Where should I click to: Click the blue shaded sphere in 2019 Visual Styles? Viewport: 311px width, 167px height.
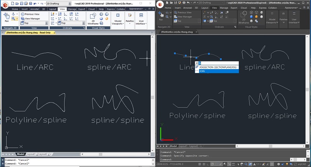[x=101, y=18]
